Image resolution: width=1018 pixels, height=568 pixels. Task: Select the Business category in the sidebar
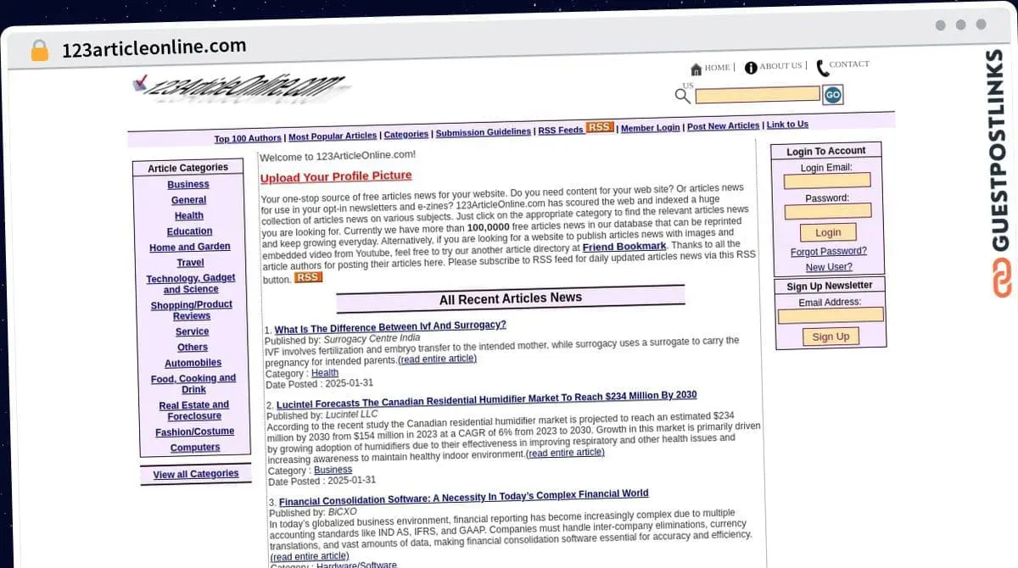point(188,185)
